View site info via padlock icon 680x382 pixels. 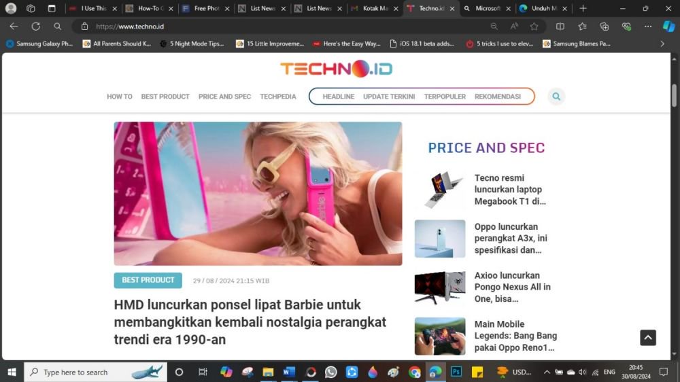coord(84,27)
